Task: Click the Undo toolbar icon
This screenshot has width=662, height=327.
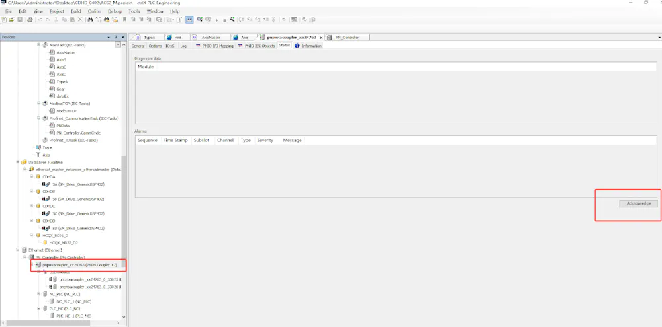Action: [x=40, y=19]
